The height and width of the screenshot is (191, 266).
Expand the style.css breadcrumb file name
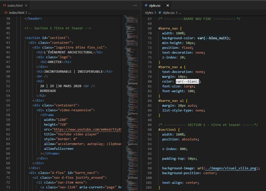click(169, 13)
